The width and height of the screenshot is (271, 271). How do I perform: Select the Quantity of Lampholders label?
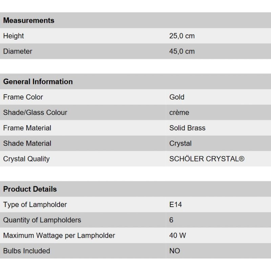(42, 220)
